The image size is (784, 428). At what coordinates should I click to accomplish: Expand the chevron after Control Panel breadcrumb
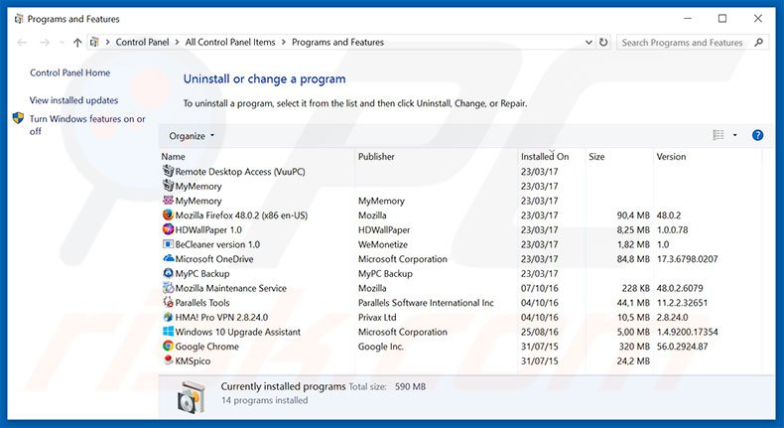[177, 43]
